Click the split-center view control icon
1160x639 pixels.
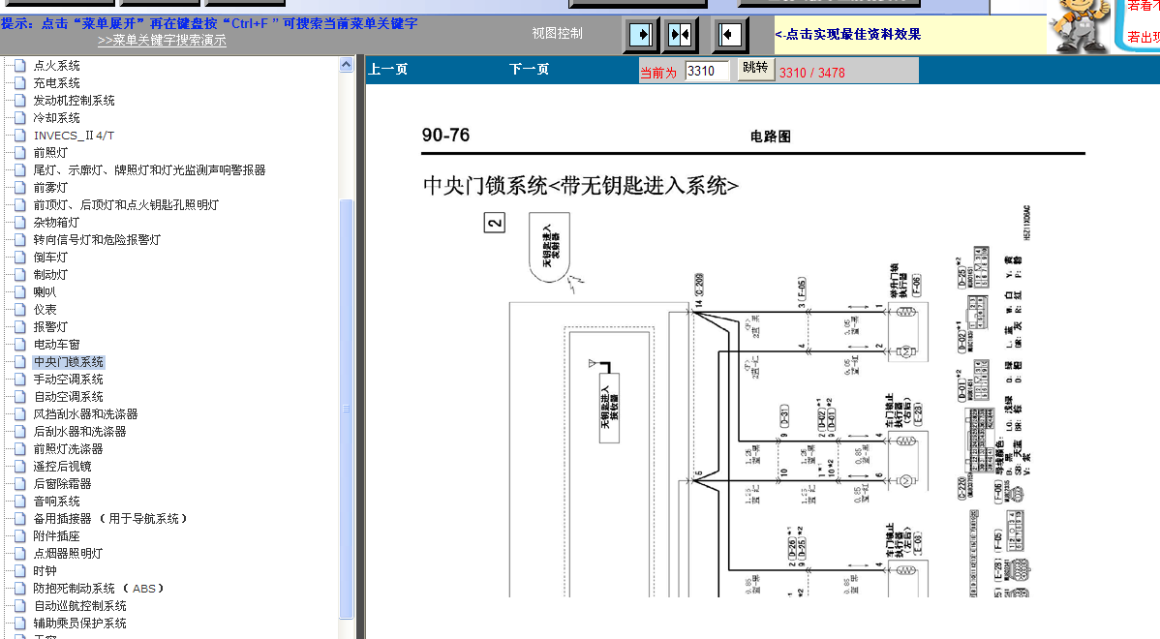pyautogui.click(x=680, y=34)
